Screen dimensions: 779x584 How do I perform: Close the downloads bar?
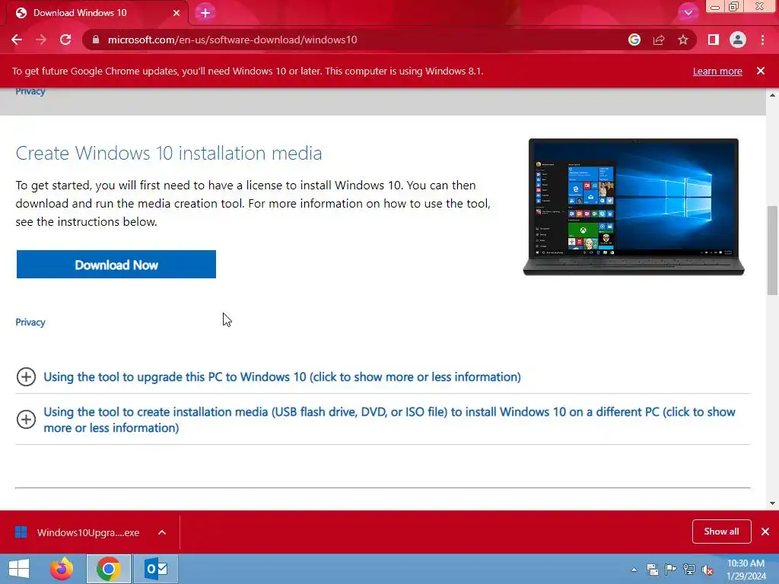[x=765, y=532]
